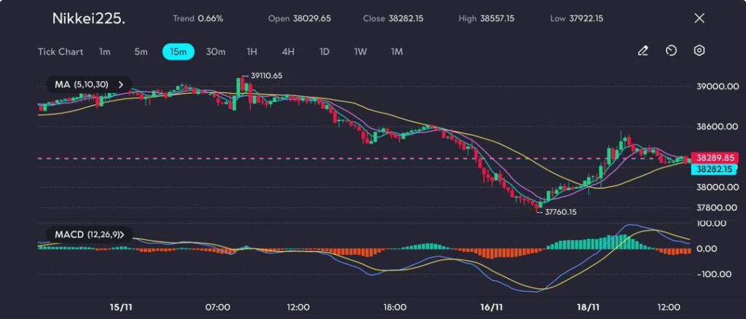Image resolution: width=746 pixels, height=319 pixels.
Task: Switch to the 1M monthly timeframe
Action: 397,52
